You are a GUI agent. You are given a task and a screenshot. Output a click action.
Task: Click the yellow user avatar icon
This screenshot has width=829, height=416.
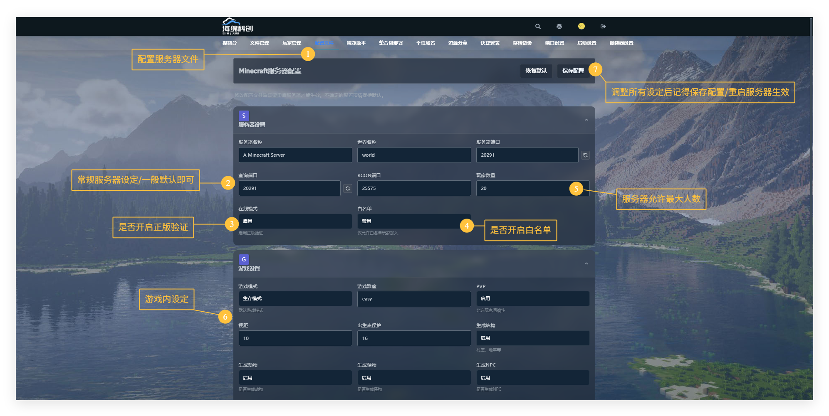coord(581,26)
